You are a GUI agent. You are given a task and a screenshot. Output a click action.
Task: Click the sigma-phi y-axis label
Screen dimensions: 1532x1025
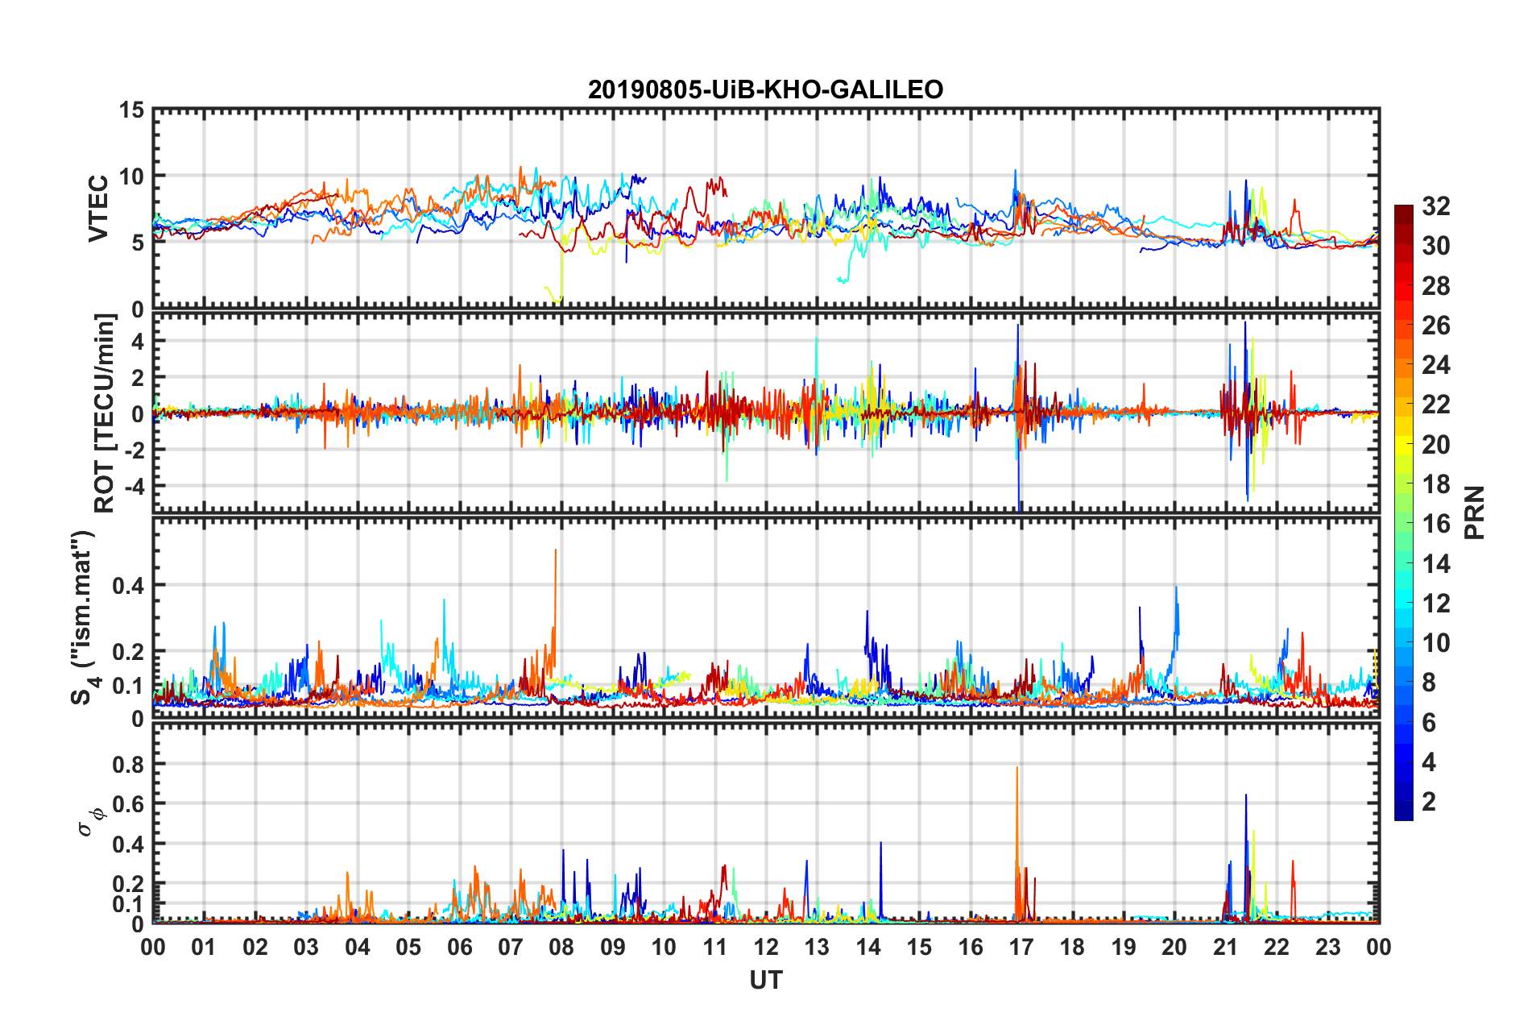(91, 822)
